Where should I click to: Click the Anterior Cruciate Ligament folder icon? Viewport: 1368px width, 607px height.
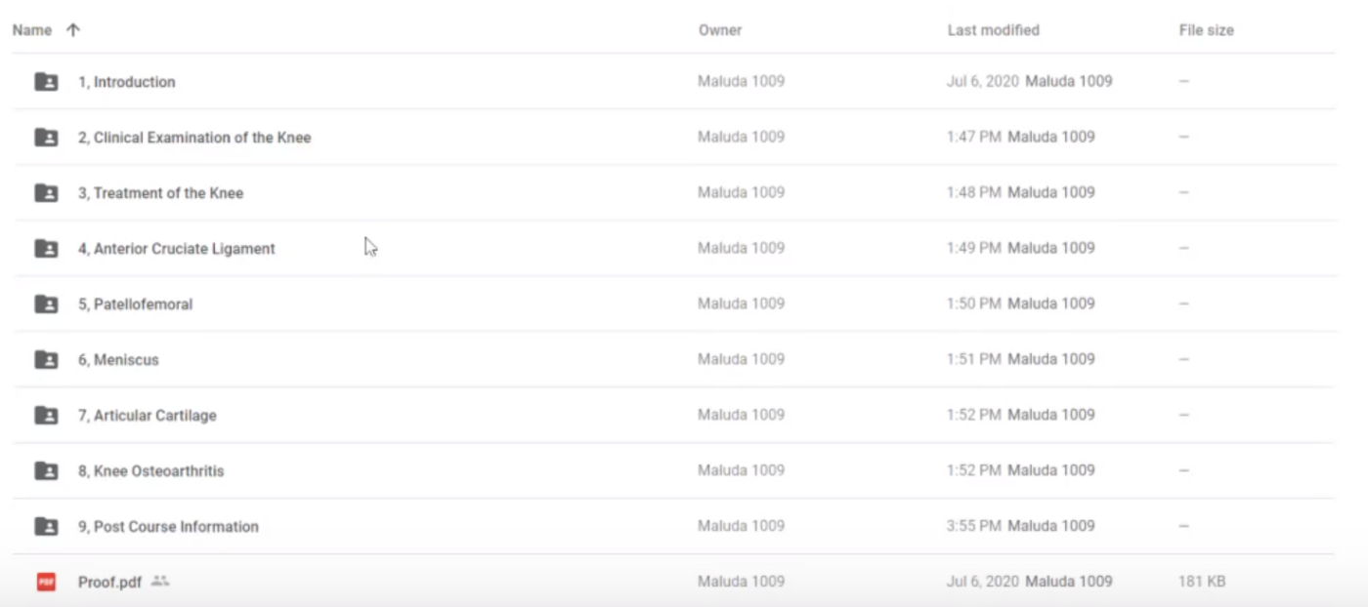(46, 249)
